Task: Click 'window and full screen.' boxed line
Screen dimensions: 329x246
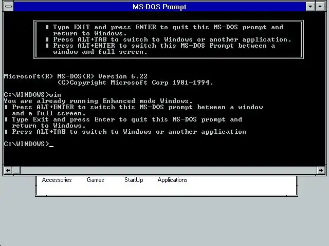Action: click(100, 52)
